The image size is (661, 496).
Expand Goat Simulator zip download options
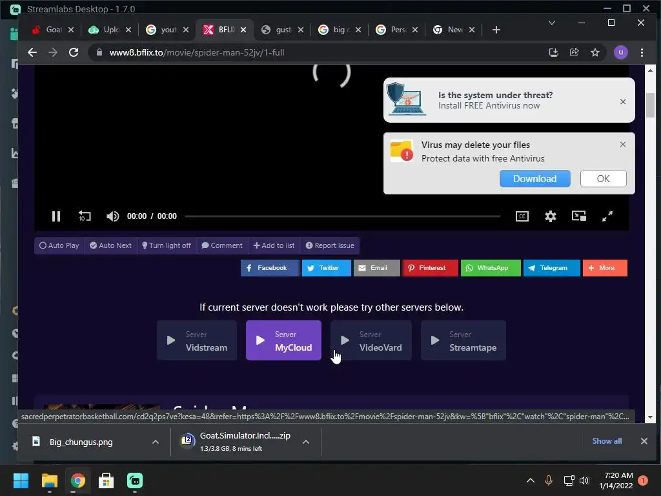[x=306, y=442]
